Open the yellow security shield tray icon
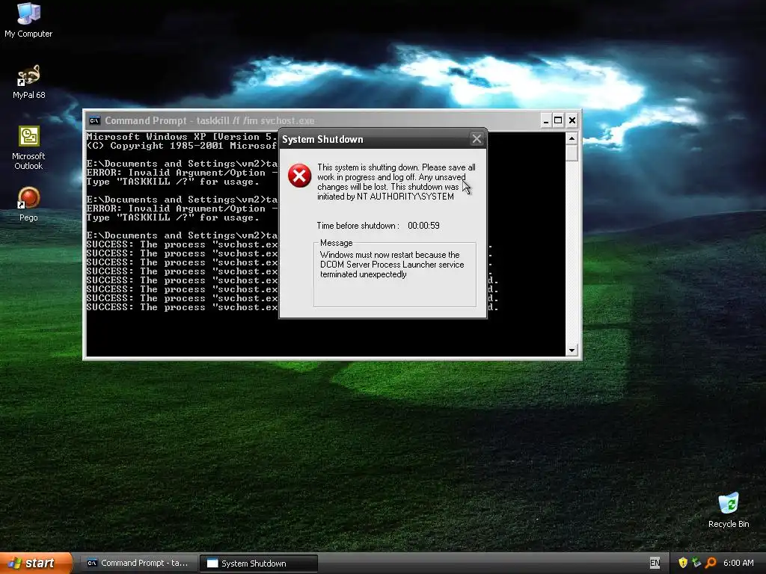Viewport: 766px width, 574px height. pyautogui.click(x=683, y=563)
